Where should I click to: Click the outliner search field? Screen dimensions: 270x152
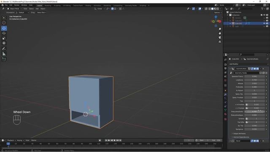245,8
